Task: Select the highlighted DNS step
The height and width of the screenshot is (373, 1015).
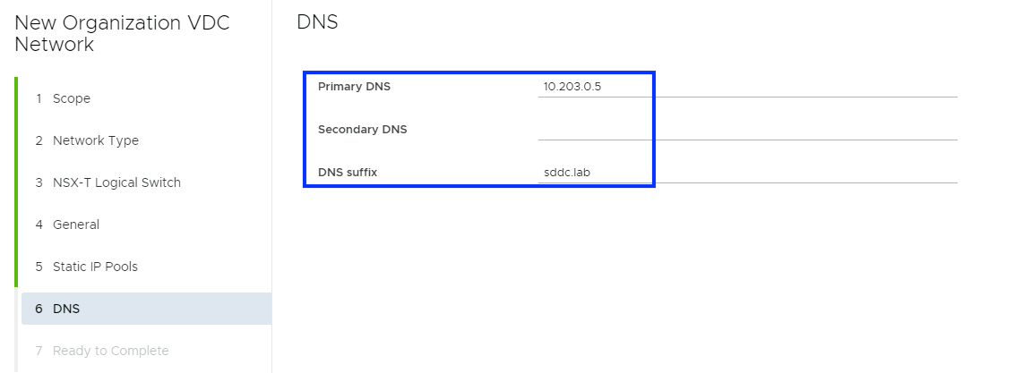Action: 66,309
